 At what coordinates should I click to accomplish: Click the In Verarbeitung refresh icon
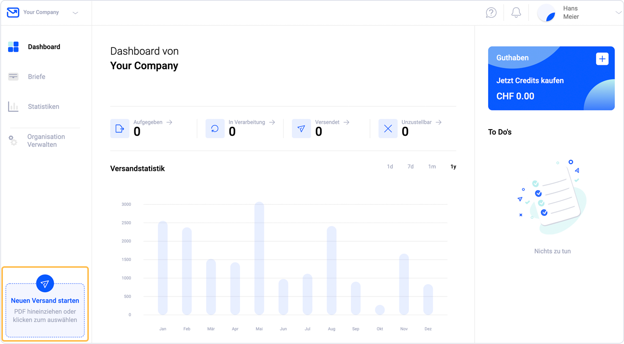pos(215,129)
